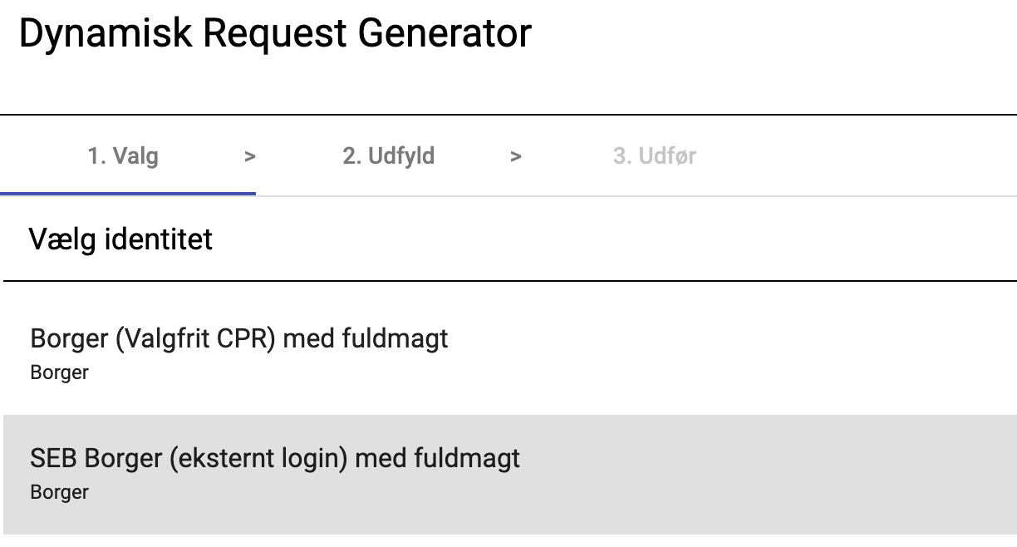1017x547 pixels.
Task: Click the blue underline beneath 1. Valg
Action: (x=128, y=193)
